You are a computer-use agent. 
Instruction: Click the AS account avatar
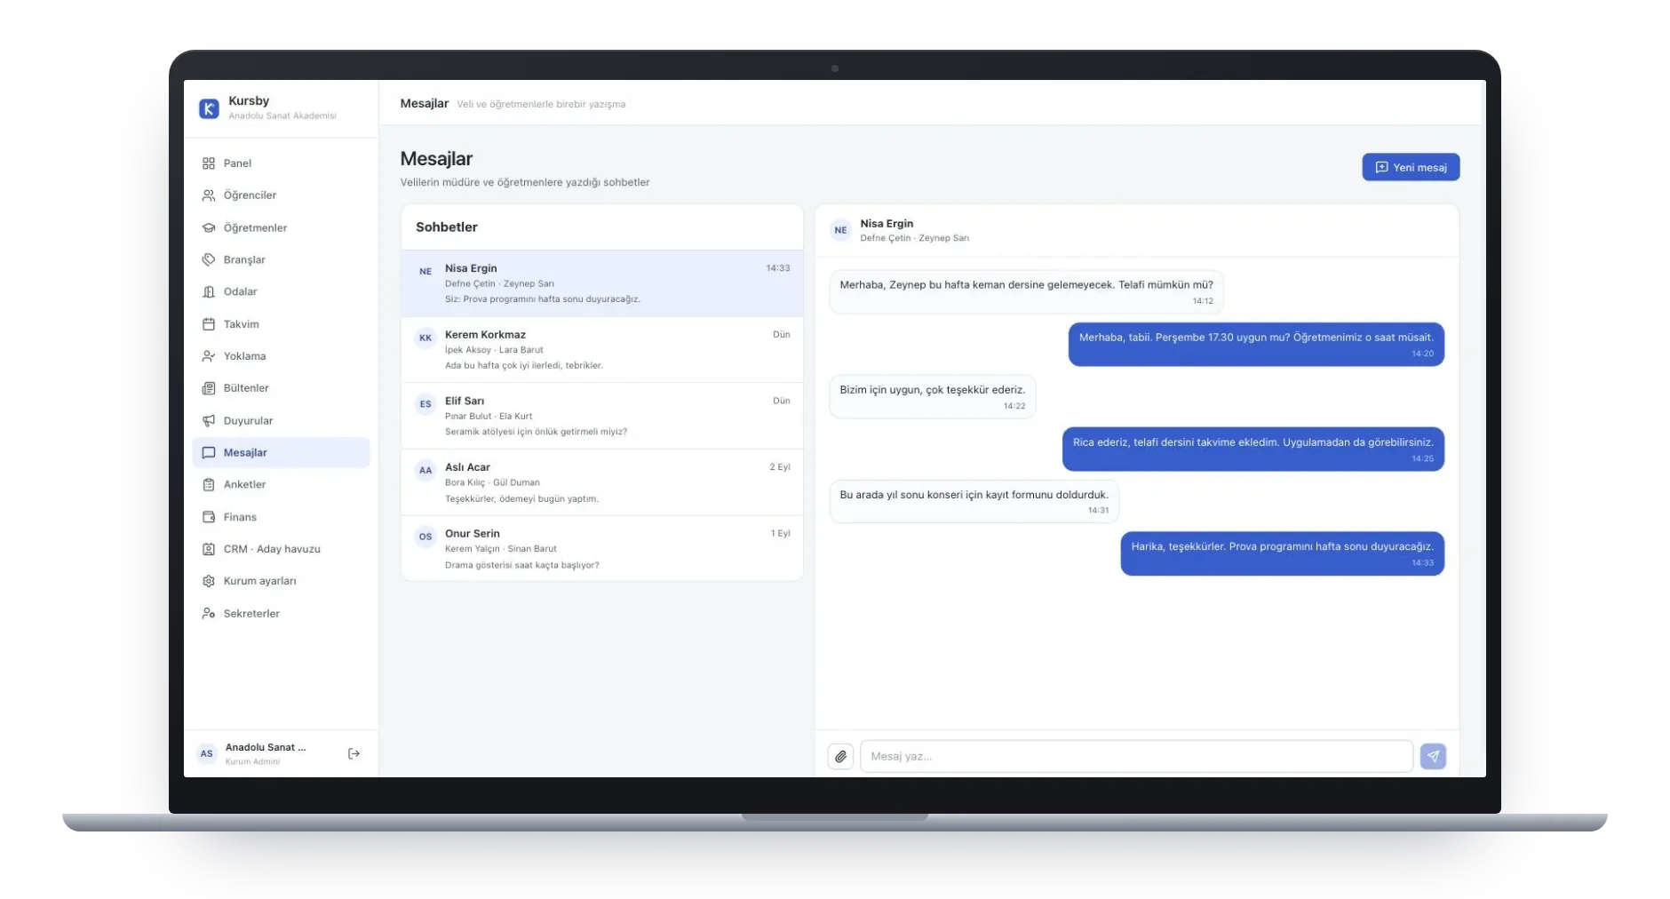pos(207,754)
